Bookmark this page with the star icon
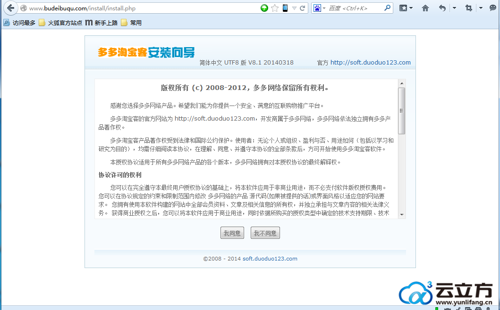The width and height of the screenshot is (500, 310). pyautogui.click(x=275, y=8)
